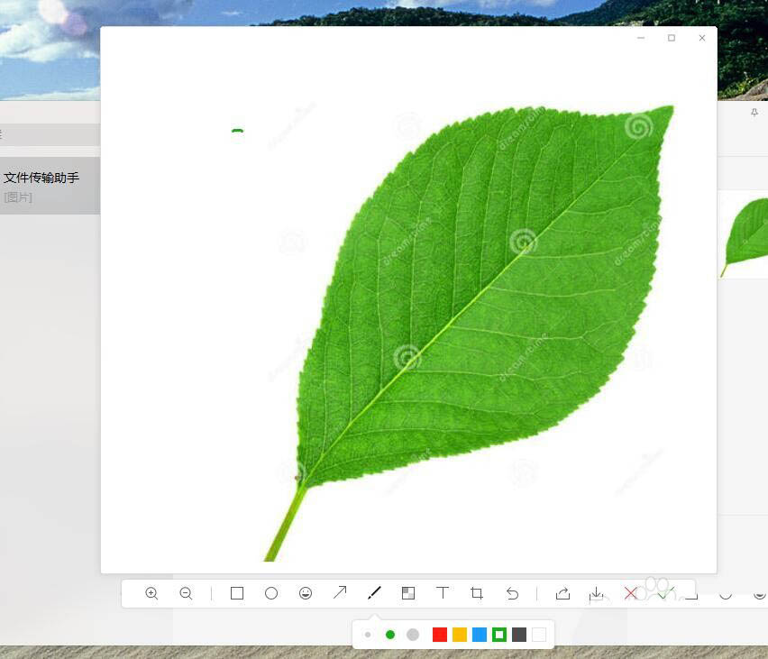The width and height of the screenshot is (768, 659).
Task: Select the crop tool
Action: tap(477, 593)
